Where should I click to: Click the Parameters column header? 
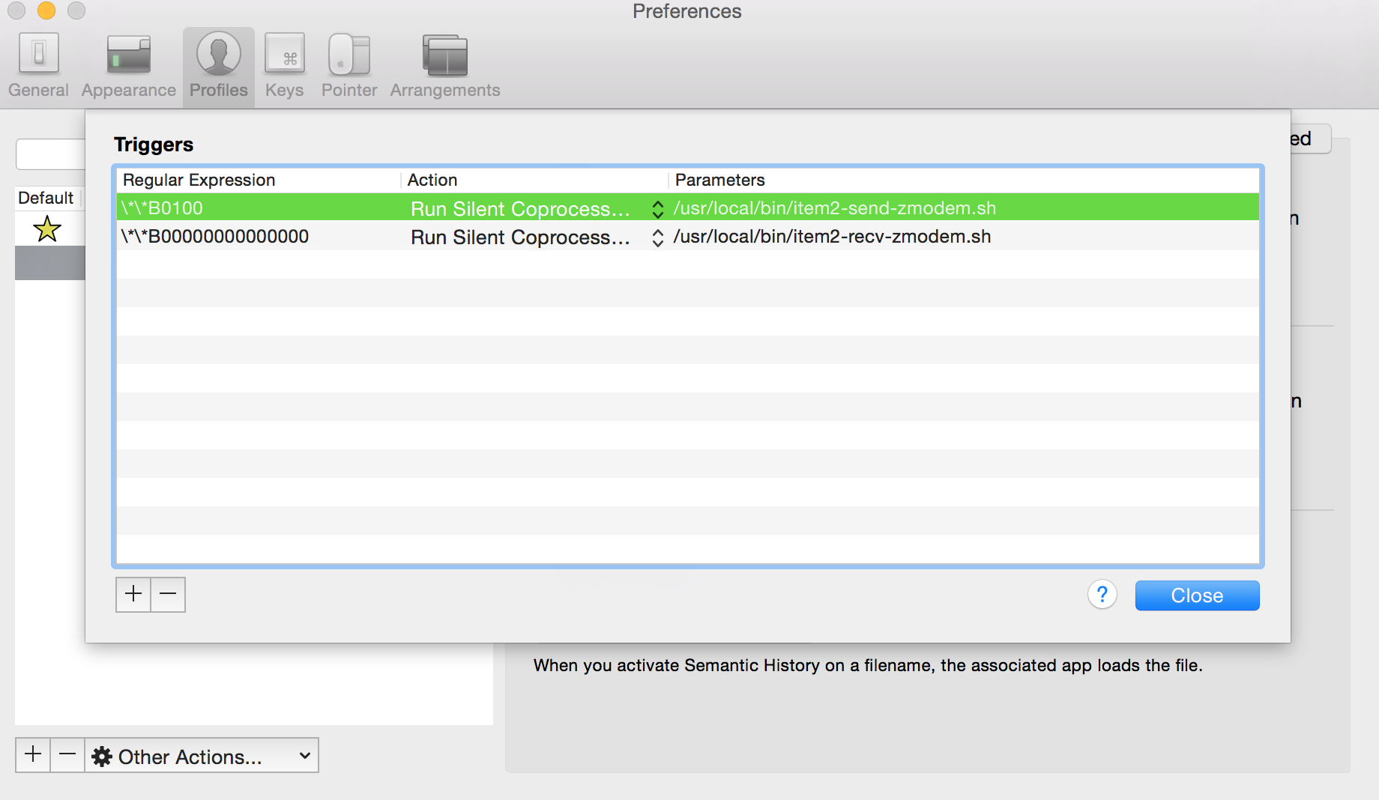964,180
